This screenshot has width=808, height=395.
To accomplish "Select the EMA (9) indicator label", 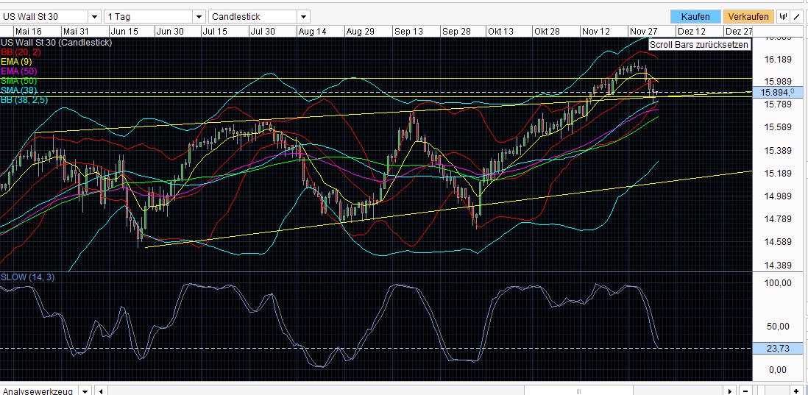I will (x=15, y=62).
